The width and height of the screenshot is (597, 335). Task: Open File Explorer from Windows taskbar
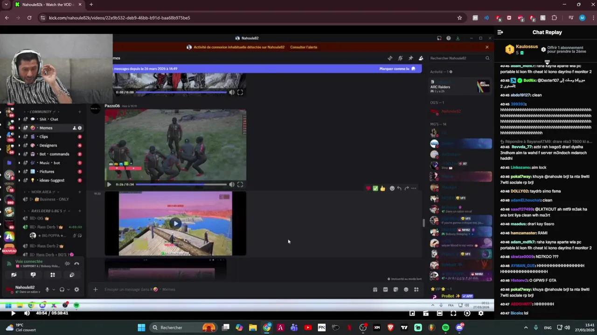[253, 328]
